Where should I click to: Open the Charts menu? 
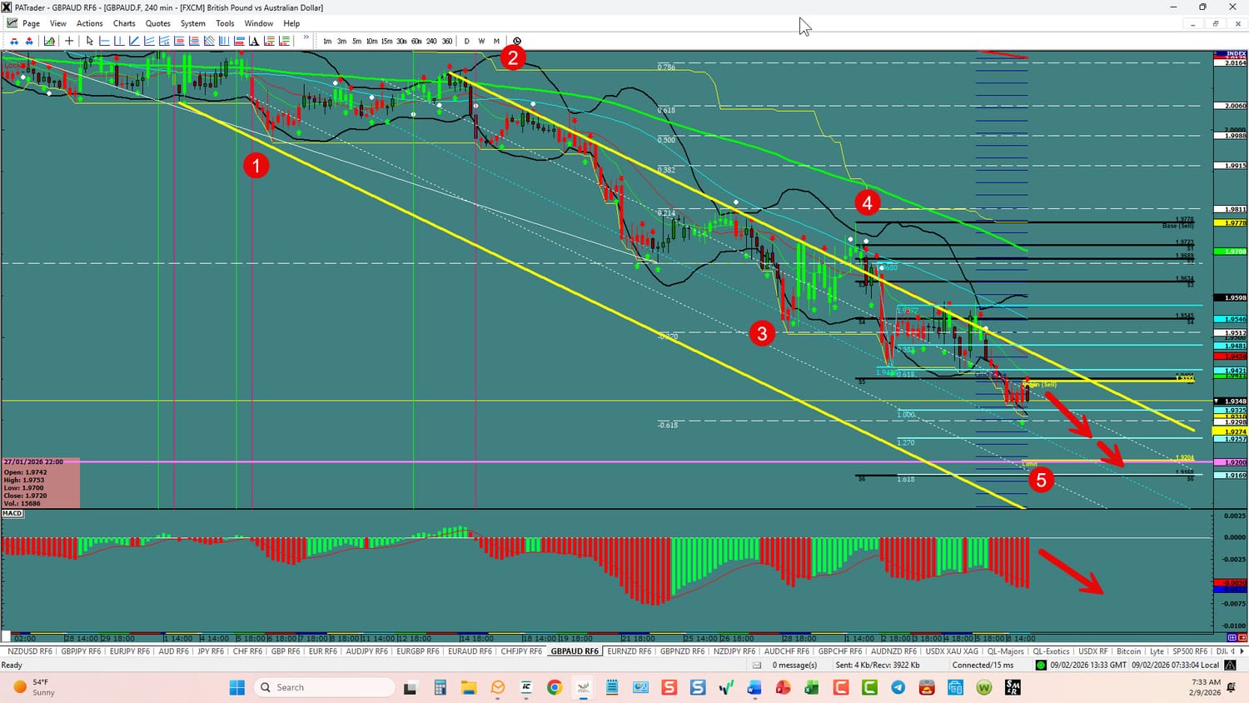(x=124, y=23)
